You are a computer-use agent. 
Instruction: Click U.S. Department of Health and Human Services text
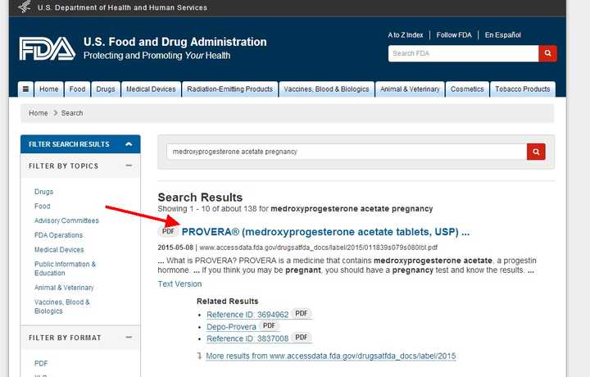122,7
